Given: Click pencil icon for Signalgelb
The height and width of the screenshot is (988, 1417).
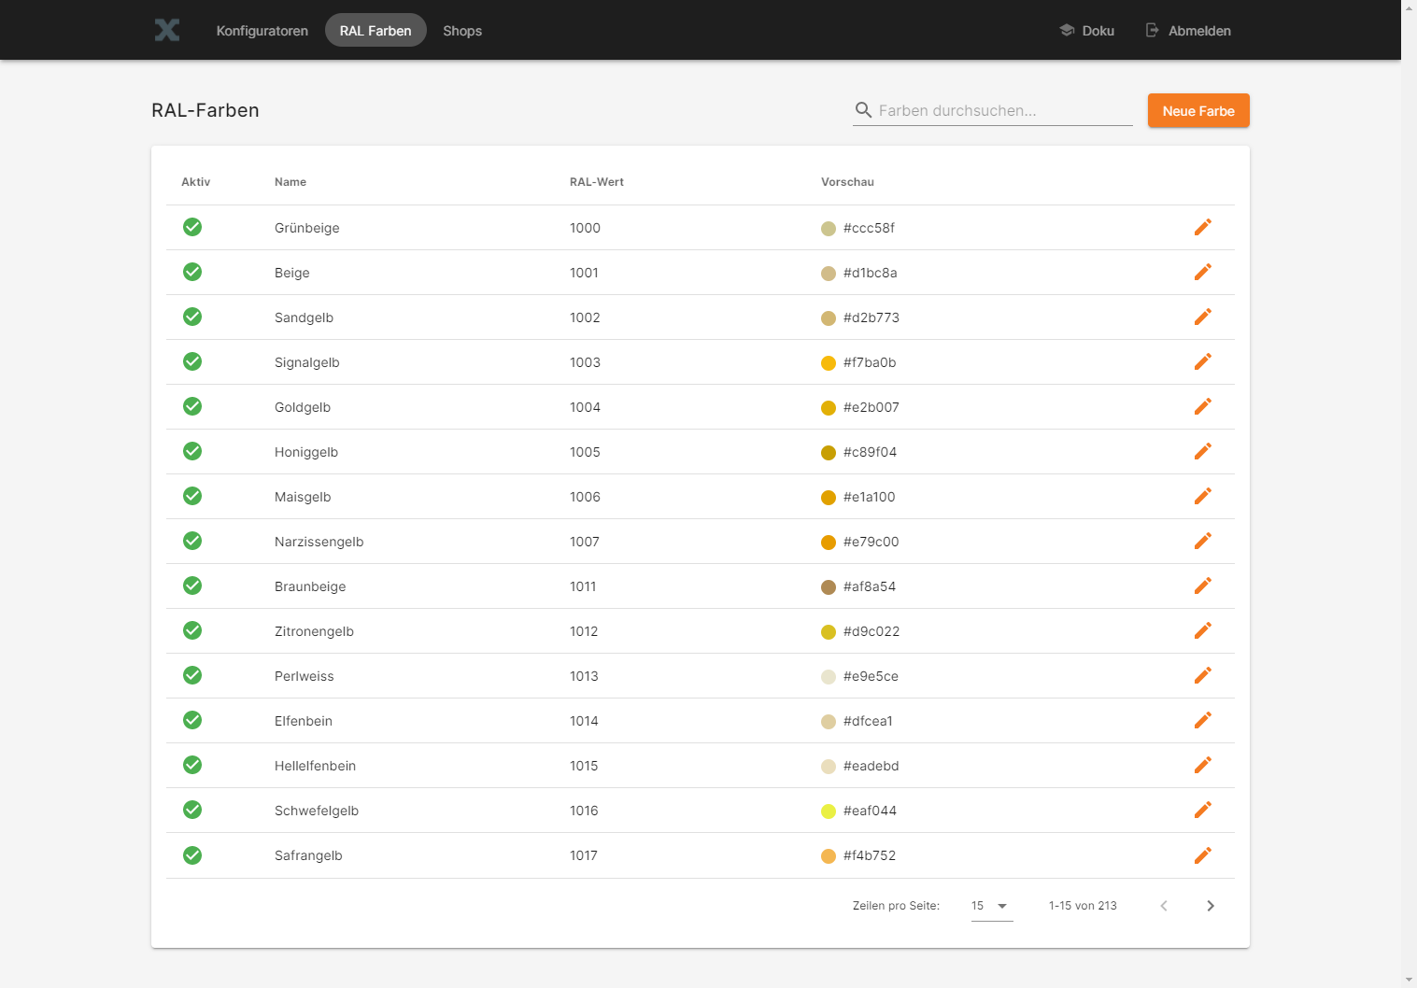Looking at the screenshot, I should point(1202,361).
